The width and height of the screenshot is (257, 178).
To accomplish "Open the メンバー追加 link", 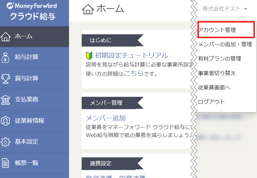I will tap(106, 118).
